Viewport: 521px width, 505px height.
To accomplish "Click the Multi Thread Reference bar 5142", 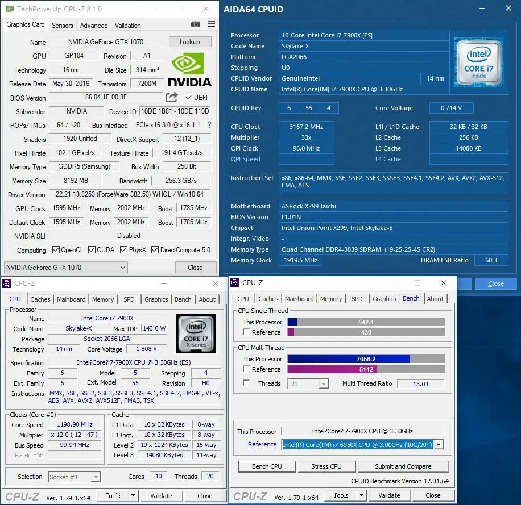I will point(366,369).
